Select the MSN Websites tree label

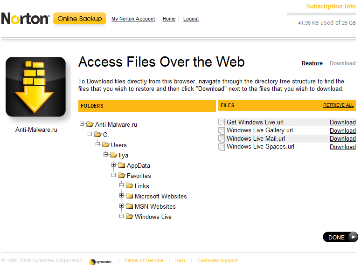(x=155, y=206)
